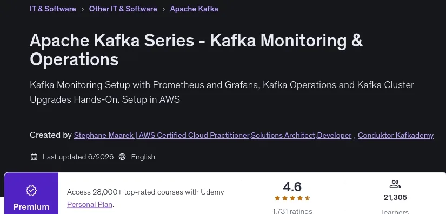The image size is (446, 214).
Task: Click the calendar icon beside Last updated
Action: click(34, 157)
